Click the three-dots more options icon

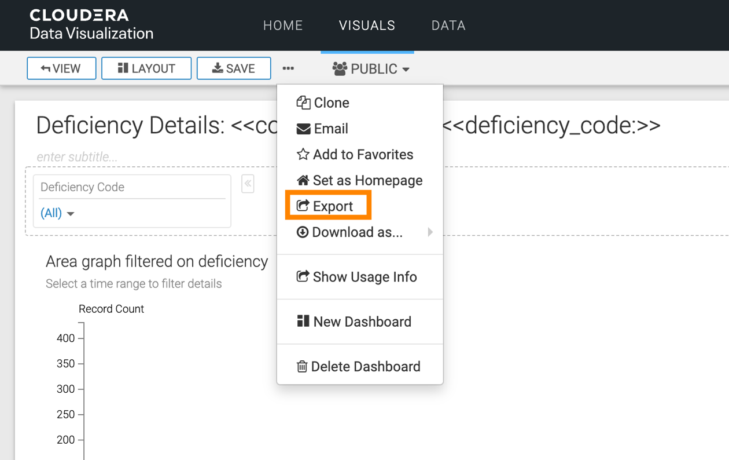click(x=288, y=68)
